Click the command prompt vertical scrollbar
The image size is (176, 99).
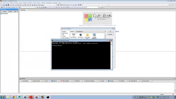click(x=111, y=55)
